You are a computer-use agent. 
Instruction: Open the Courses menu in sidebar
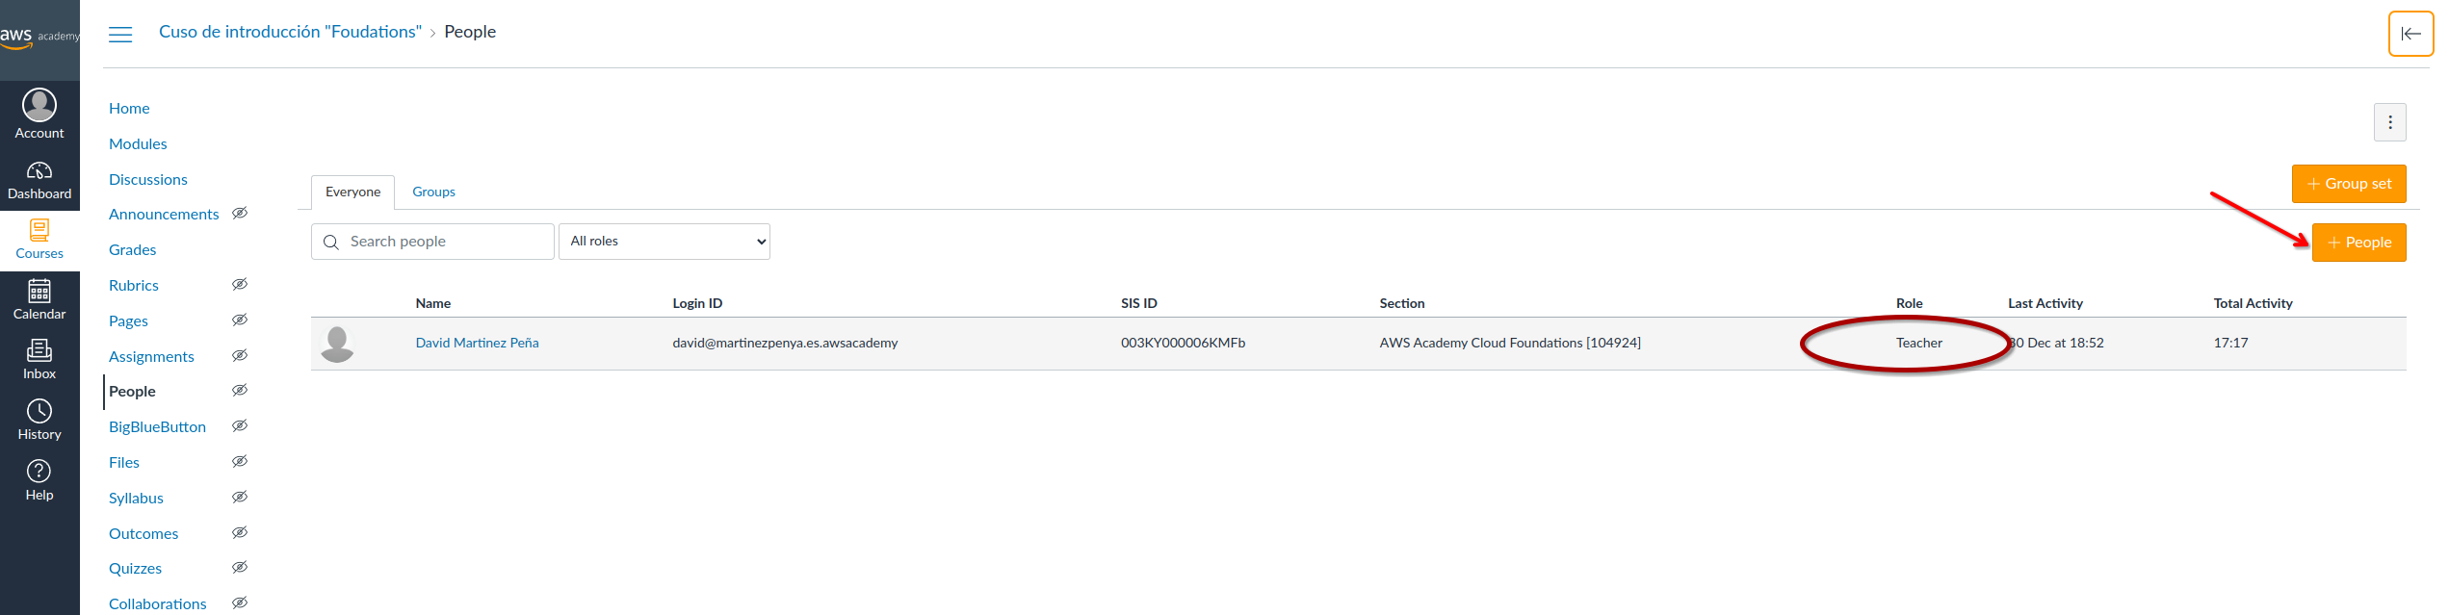pyautogui.click(x=39, y=239)
